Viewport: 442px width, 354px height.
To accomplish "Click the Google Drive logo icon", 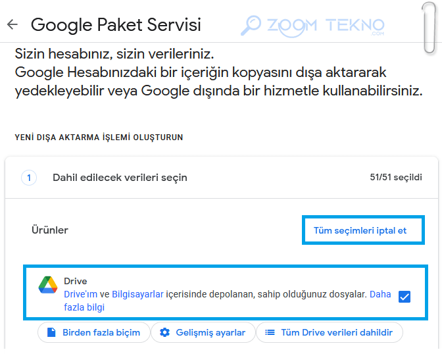I will (48, 285).
